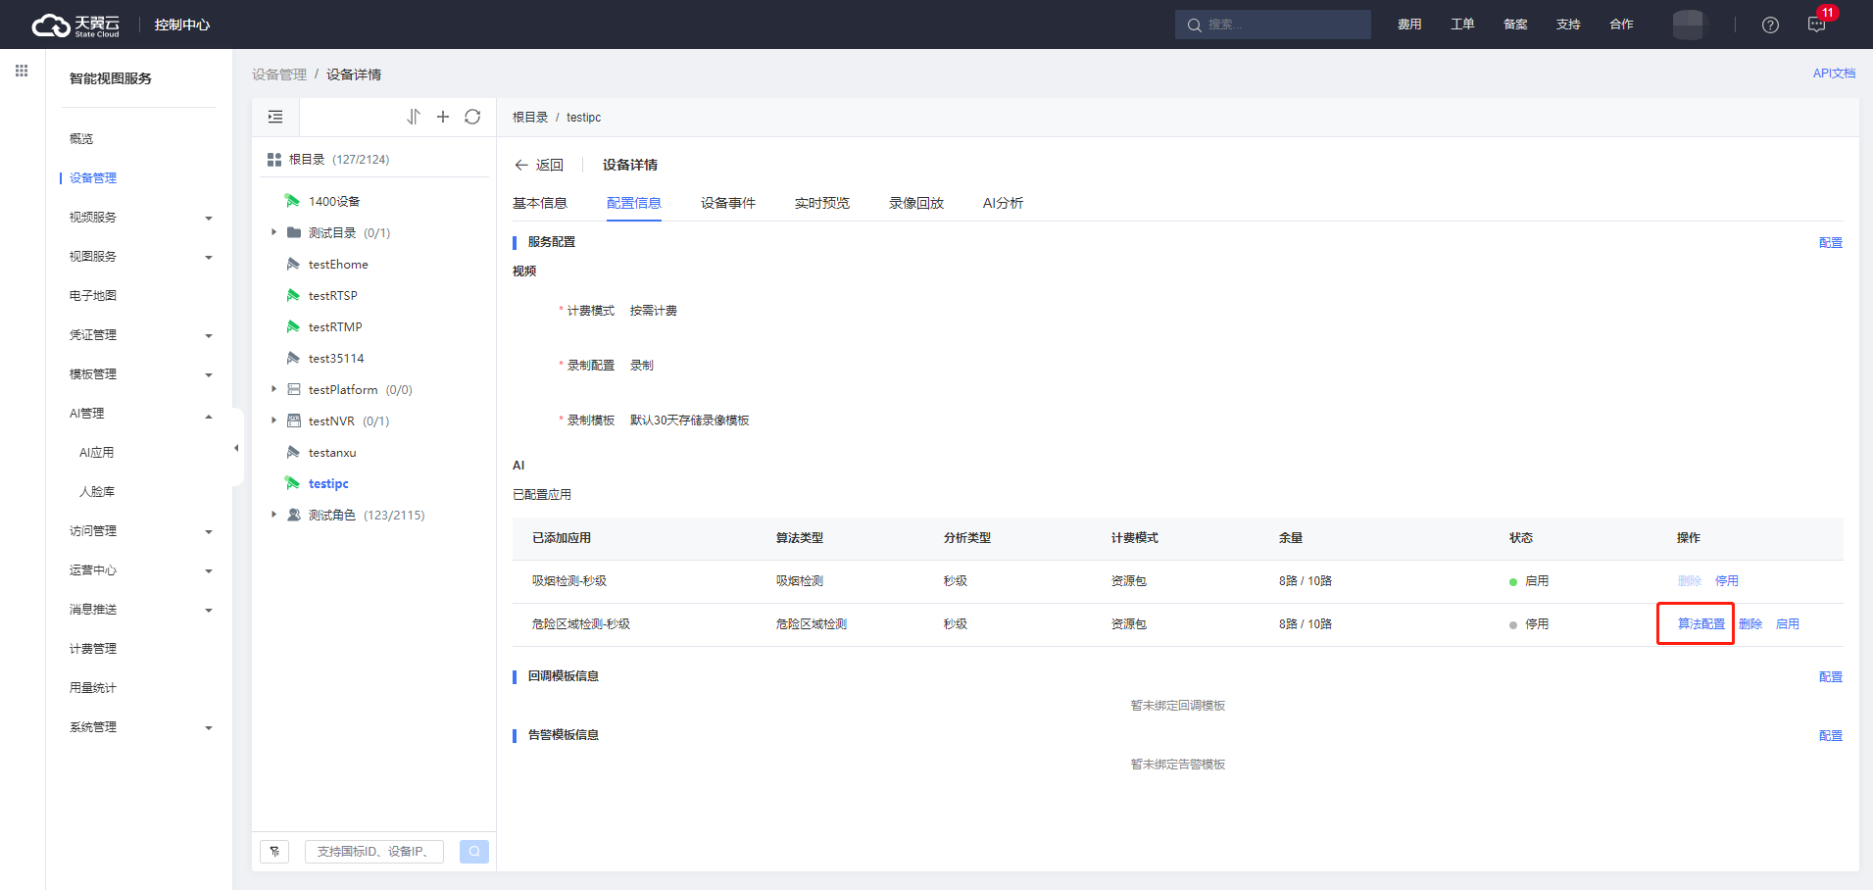Open 电子地图 in the sidebar
This screenshot has height=890, width=1873.
[x=93, y=295]
